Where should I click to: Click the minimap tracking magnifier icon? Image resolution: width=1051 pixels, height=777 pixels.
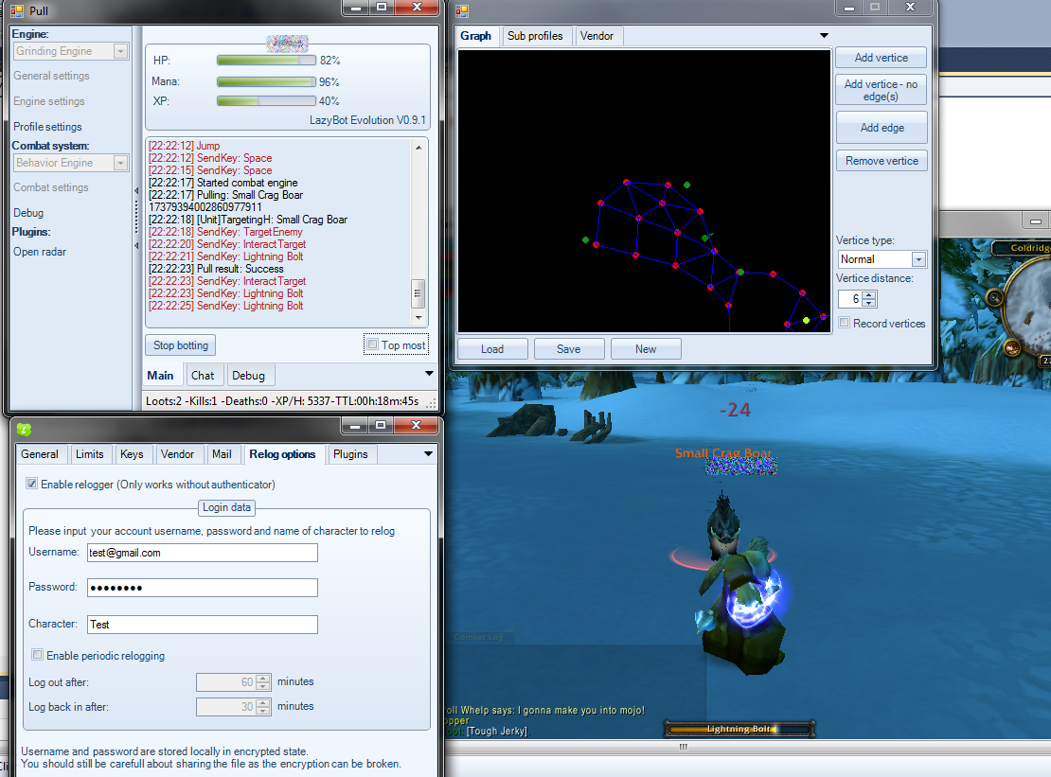click(994, 298)
